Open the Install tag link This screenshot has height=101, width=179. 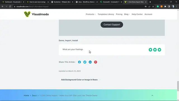tap(75, 40)
